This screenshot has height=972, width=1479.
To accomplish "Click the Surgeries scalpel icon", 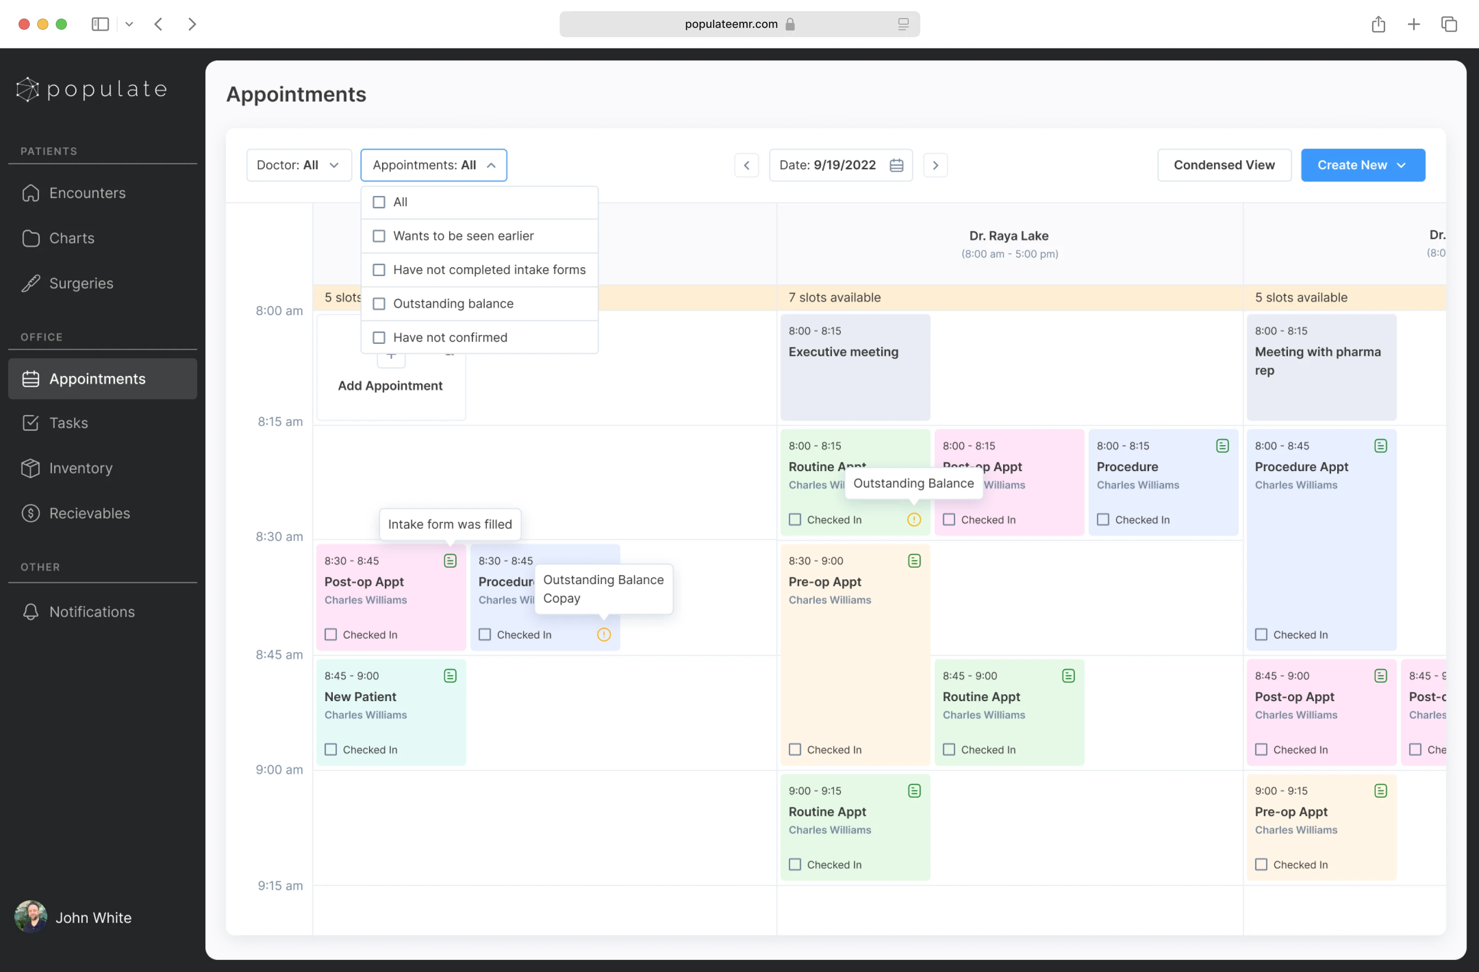I will click(x=31, y=283).
